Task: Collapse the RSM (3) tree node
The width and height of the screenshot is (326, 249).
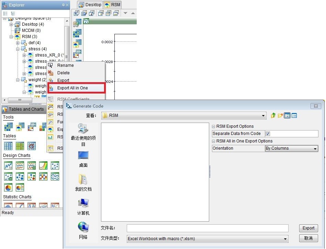Action: 11,37
